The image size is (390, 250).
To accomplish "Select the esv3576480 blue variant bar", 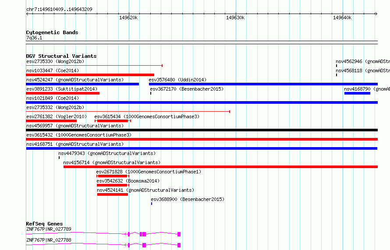I will [263, 84].
